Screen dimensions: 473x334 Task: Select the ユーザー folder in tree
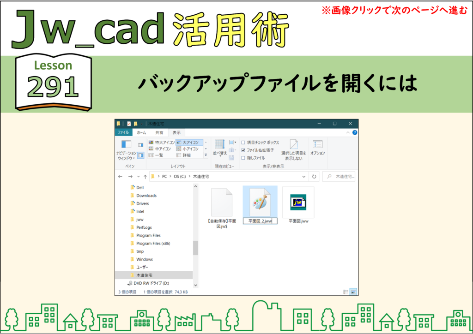pyautogui.click(x=139, y=267)
